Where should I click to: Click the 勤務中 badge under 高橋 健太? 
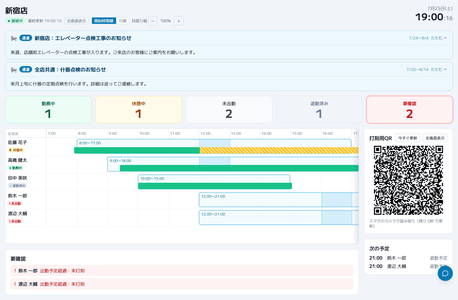pyautogui.click(x=16, y=168)
